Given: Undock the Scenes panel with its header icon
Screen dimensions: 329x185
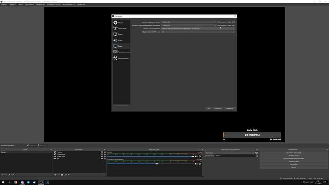Looking at the screenshot, I should [x=51, y=150].
